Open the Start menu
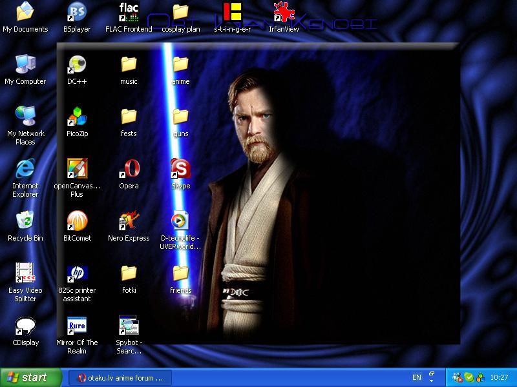The image size is (517, 387). click(30, 377)
